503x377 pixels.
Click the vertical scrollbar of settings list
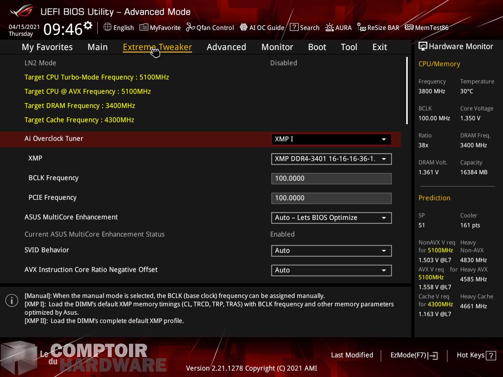[x=407, y=91]
